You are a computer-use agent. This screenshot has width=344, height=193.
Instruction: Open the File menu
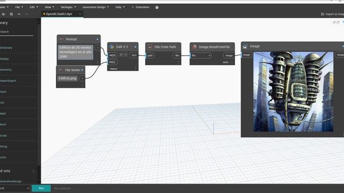point(19,7)
